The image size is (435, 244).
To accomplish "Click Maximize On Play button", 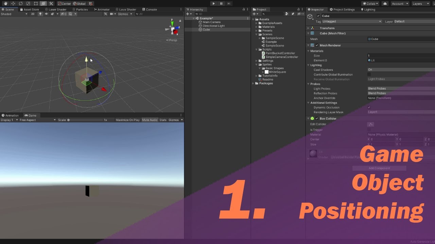I will point(127,120).
